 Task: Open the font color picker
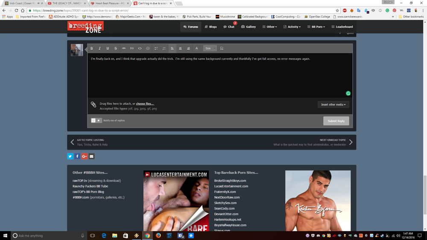click(x=196, y=49)
